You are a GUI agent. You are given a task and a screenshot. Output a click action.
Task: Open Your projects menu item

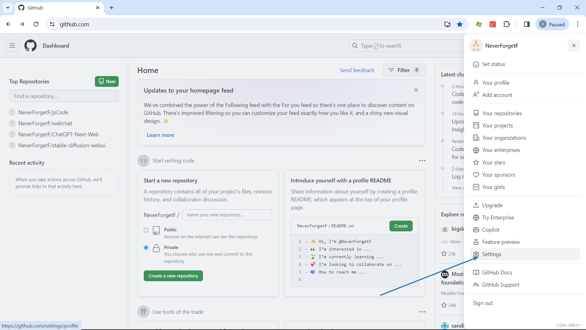point(525,126)
